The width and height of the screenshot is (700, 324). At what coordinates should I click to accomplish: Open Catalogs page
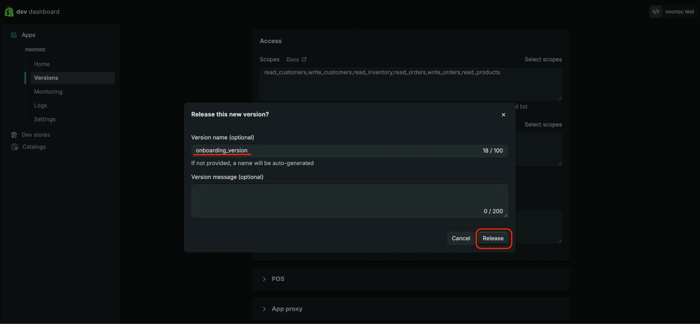click(x=34, y=147)
